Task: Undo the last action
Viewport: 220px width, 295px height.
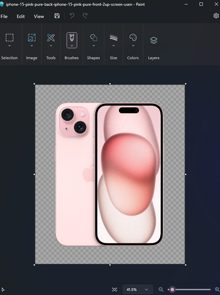Action: tap(72, 16)
